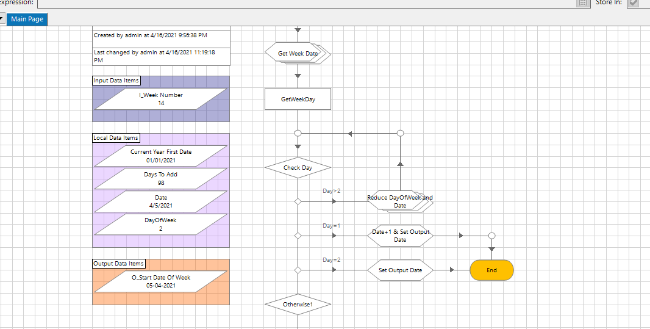
Task: Select the I_Week Number data item
Action: click(161, 99)
